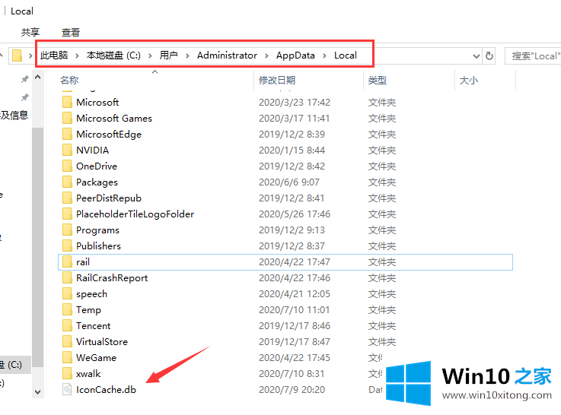Screen dimensions: 561x415
Task: Select PlaceholderTileLogoFolder folder icon
Action: point(67,214)
